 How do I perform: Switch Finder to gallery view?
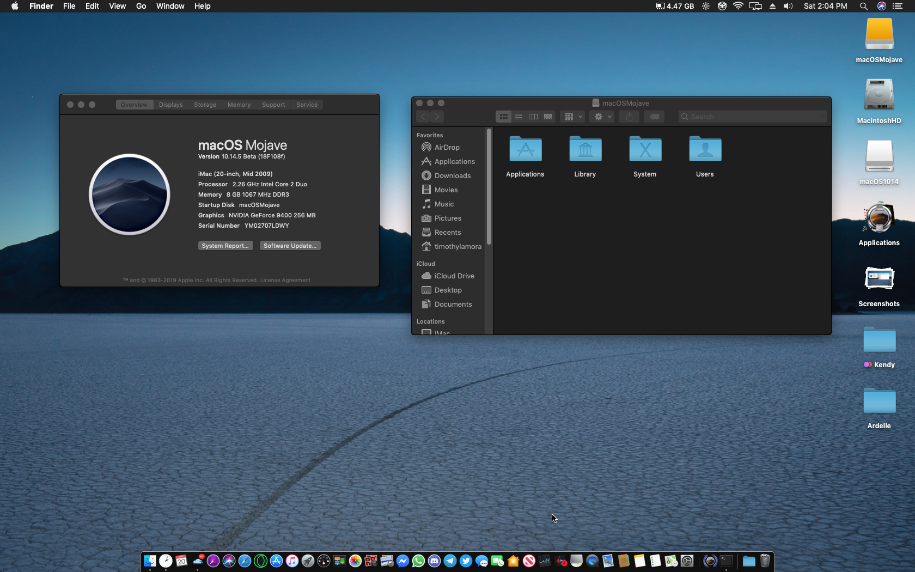[x=548, y=117]
